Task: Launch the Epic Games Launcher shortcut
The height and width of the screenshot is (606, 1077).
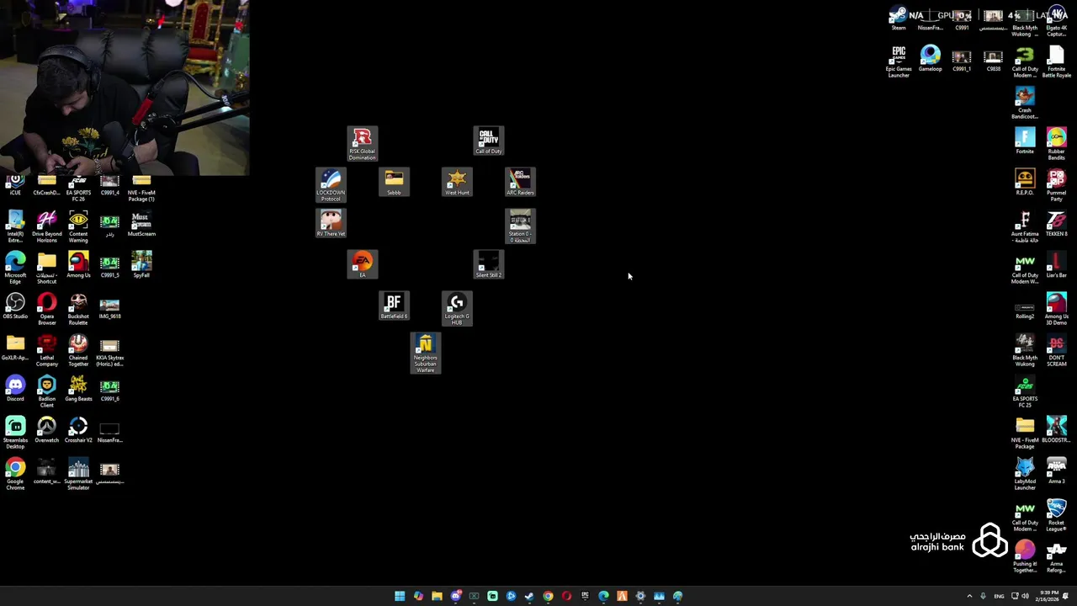Action: click(899, 61)
